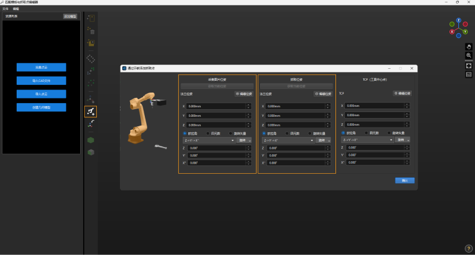Image resolution: width=475 pixels, height=255 pixels.
Task: Open 旋转 dropdown in TCP panel
Action: (x=403, y=140)
